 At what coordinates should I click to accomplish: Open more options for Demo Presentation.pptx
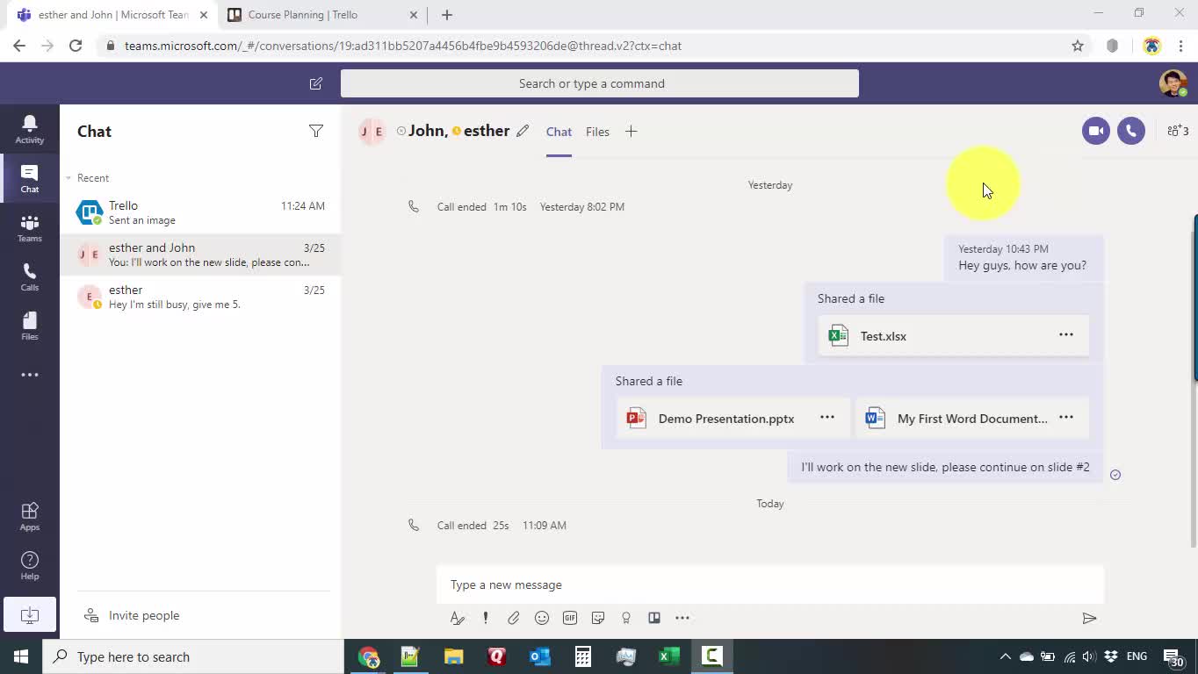[x=826, y=417]
